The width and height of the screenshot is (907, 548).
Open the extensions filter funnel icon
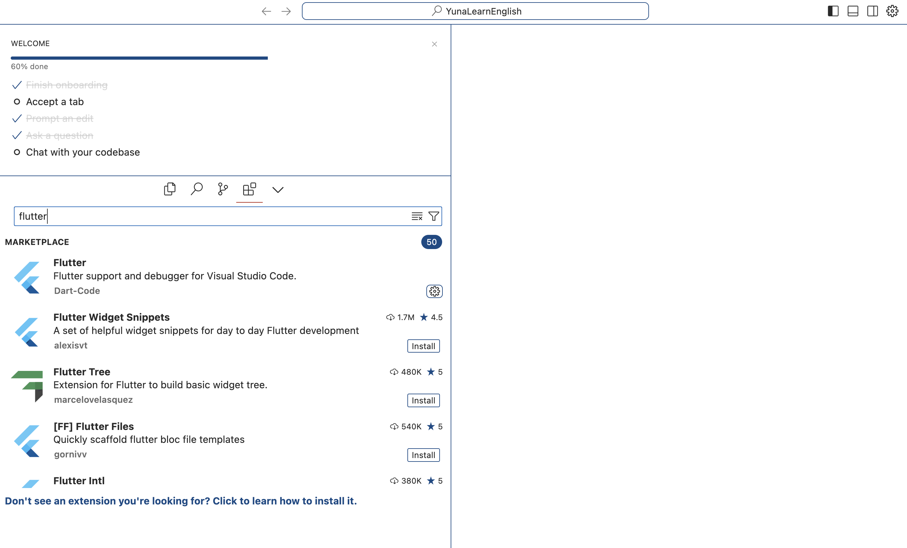pos(434,216)
